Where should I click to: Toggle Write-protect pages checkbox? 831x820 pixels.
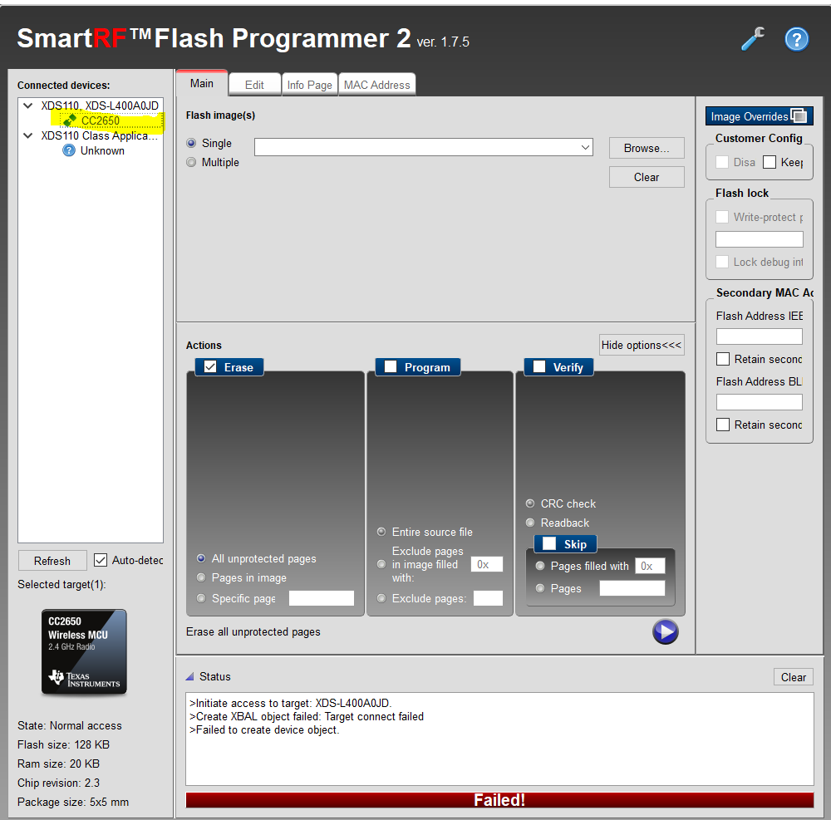(722, 217)
